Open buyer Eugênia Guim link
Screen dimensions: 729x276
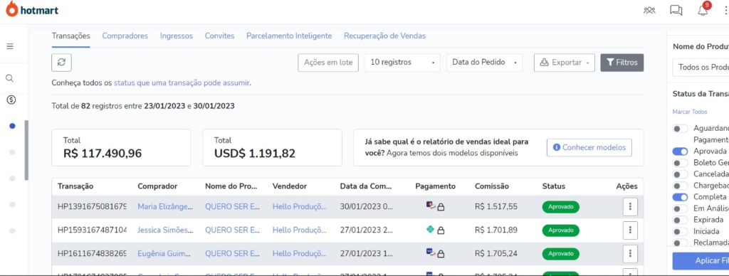[x=164, y=254]
